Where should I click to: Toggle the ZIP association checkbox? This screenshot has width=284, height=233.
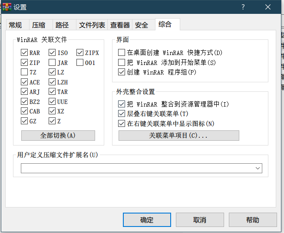pyautogui.click(x=24, y=62)
